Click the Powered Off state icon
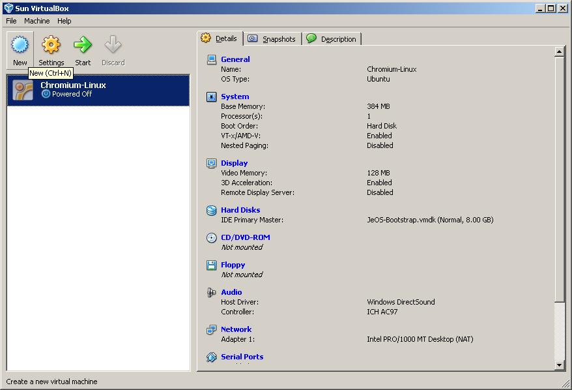 [46, 94]
